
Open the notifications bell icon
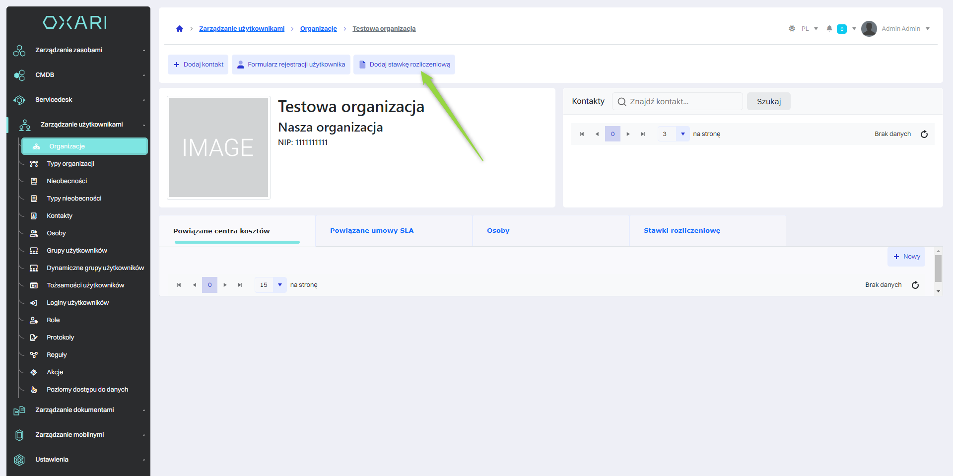[x=829, y=29]
